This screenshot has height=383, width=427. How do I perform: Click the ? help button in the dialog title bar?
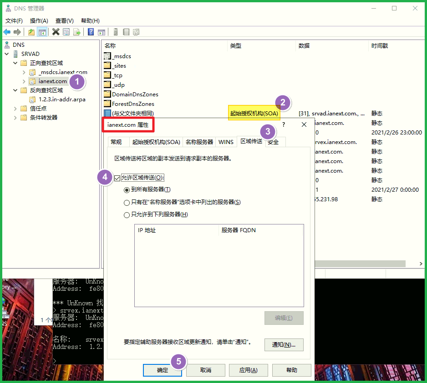(x=284, y=124)
